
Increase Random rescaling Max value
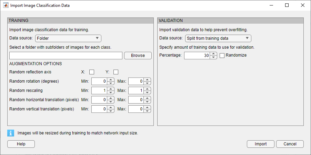(x=148, y=89)
